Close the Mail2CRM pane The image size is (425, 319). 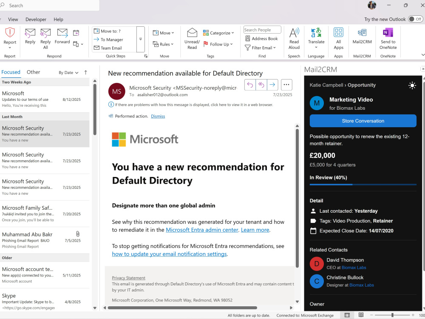click(x=423, y=69)
